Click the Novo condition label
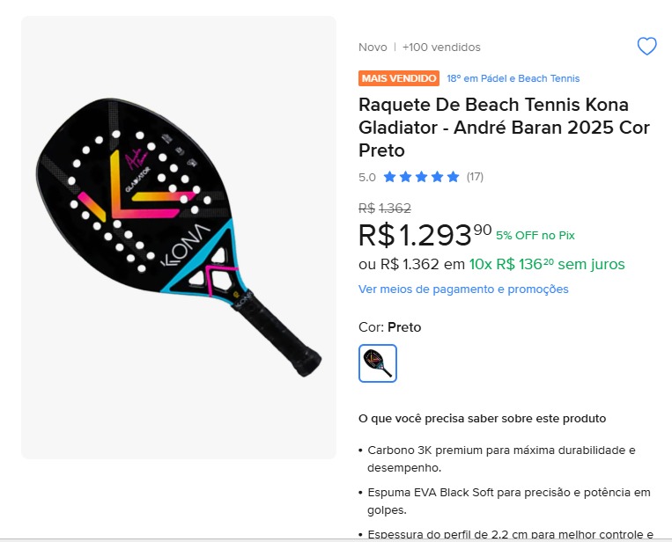 [x=373, y=48]
